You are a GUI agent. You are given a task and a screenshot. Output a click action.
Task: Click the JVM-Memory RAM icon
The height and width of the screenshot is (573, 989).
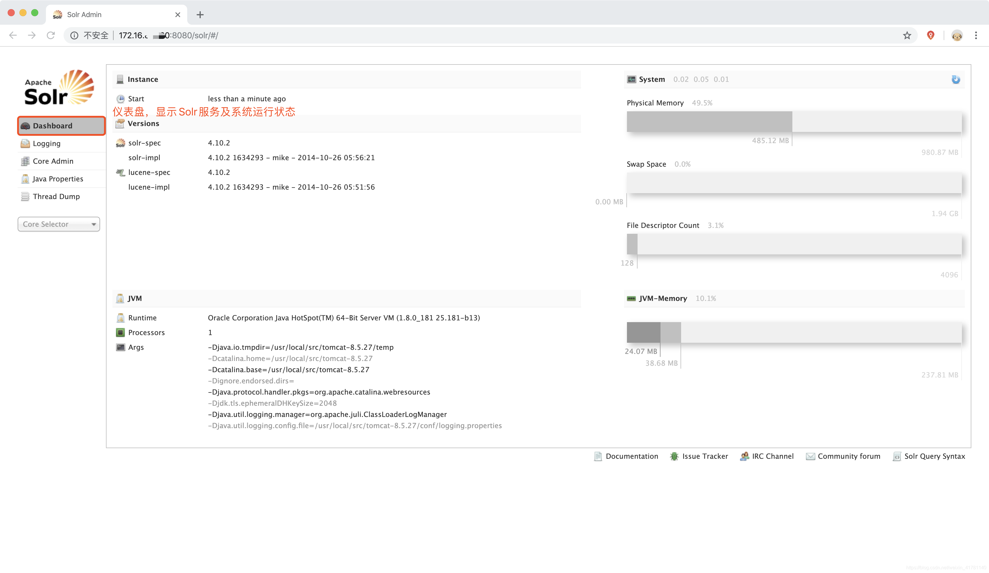[x=631, y=299]
